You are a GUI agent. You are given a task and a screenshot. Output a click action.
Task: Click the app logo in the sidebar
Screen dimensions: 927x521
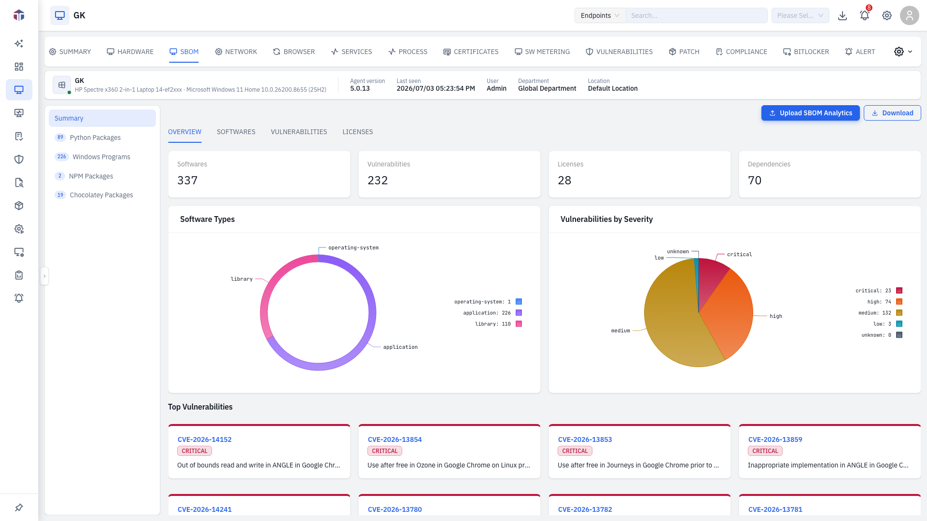coord(19,15)
